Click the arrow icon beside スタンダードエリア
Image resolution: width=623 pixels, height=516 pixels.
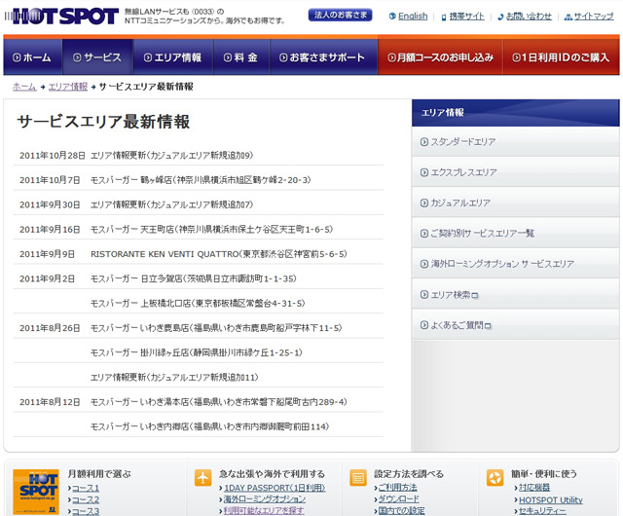424,142
